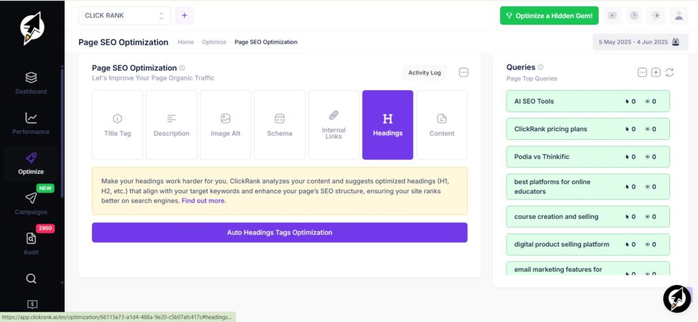The width and height of the screenshot is (698, 322).
Task: Click the clock history icon in header
Action: click(x=634, y=16)
